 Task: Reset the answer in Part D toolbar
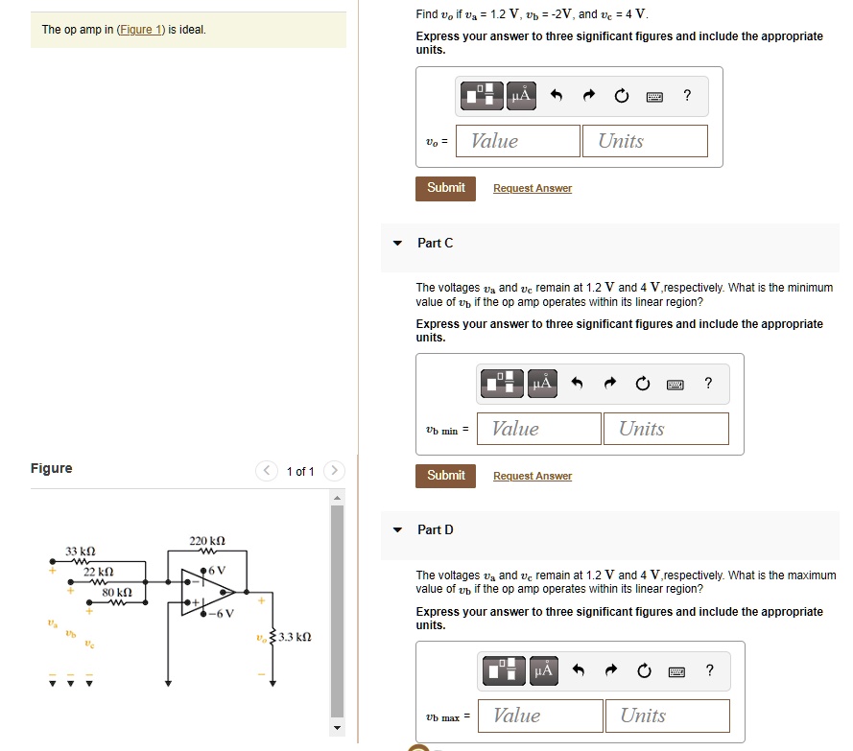(644, 670)
